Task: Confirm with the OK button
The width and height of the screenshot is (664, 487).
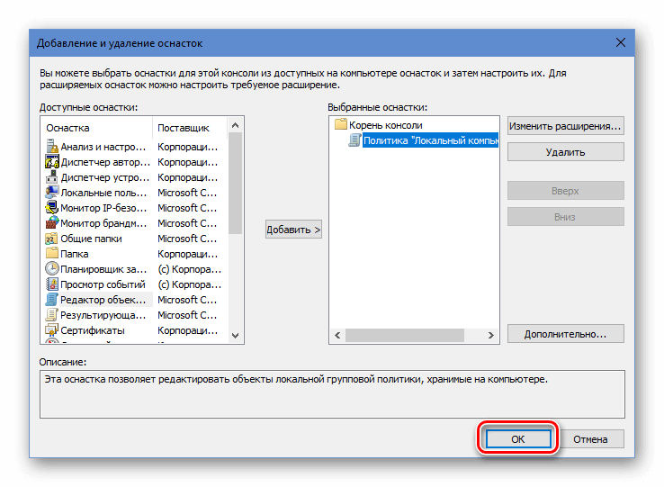Action: coord(518,438)
